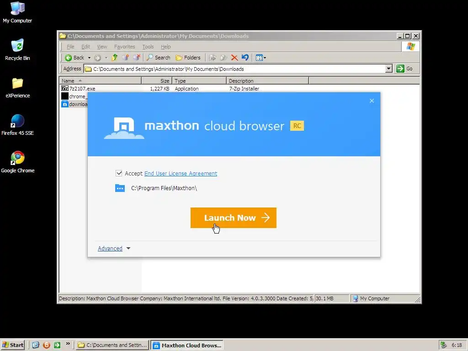Open the Google Chrome desktop shortcut

click(18, 162)
